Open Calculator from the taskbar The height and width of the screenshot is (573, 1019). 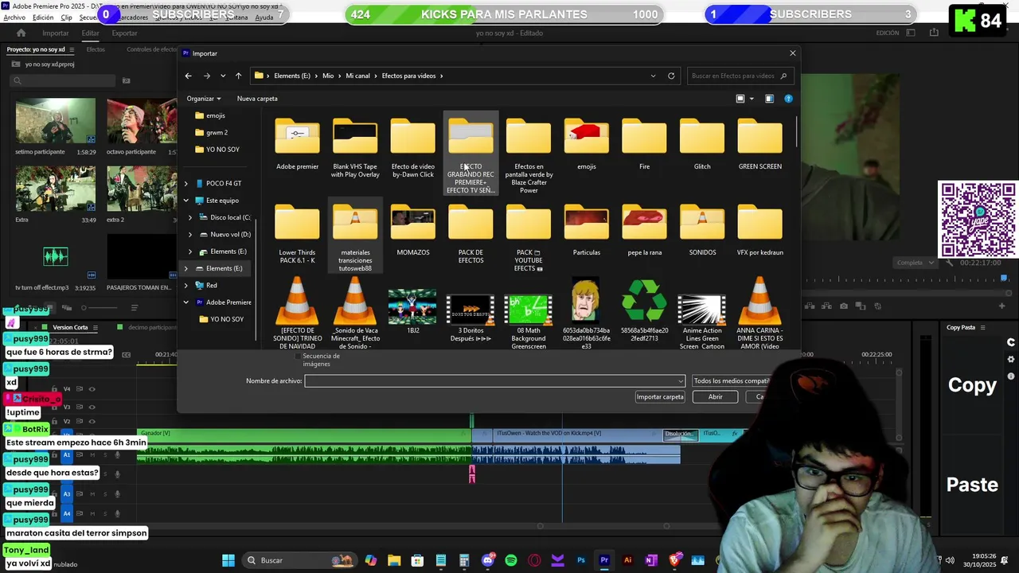point(464,560)
